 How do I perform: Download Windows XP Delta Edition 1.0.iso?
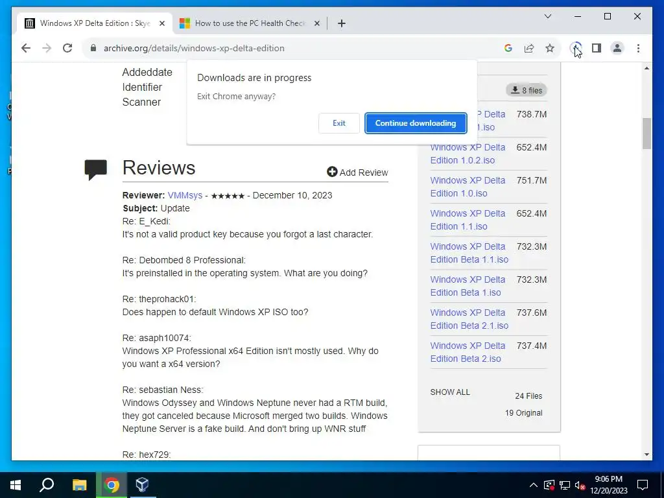(x=468, y=187)
